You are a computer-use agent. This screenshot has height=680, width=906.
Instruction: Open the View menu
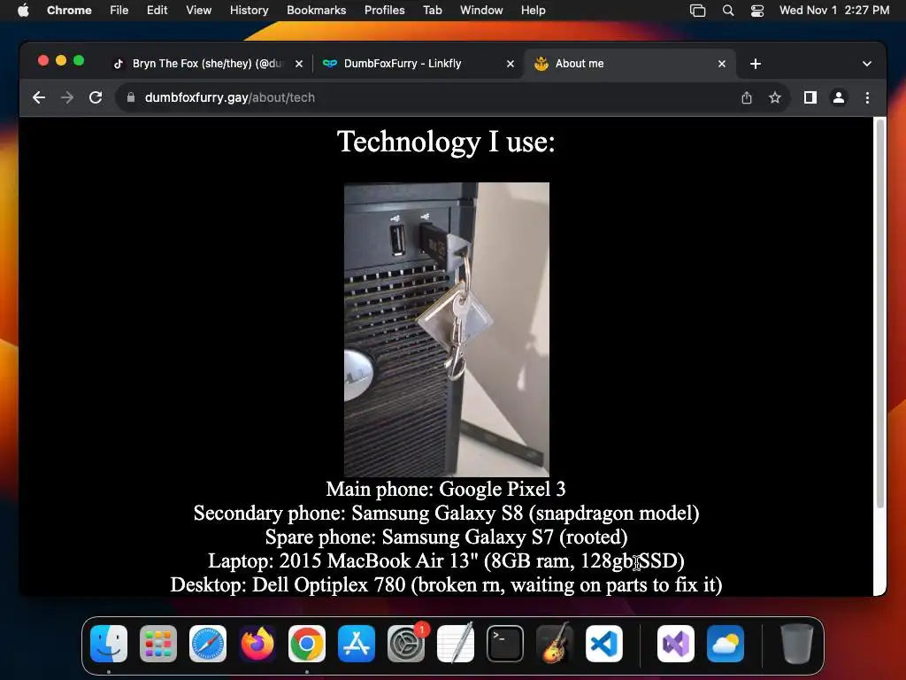tap(198, 11)
